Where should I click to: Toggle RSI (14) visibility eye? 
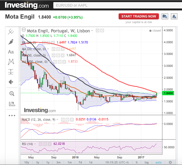coord(41,144)
